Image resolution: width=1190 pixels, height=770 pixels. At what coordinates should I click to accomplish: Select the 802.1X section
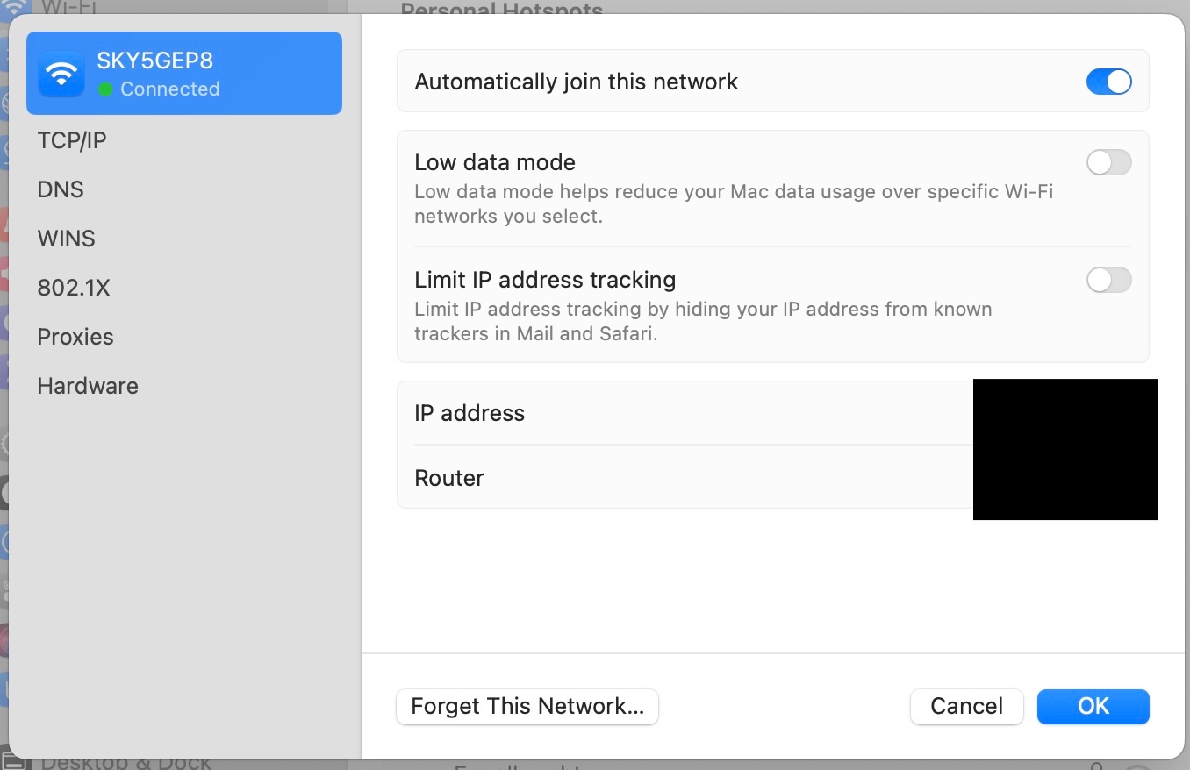pos(74,288)
